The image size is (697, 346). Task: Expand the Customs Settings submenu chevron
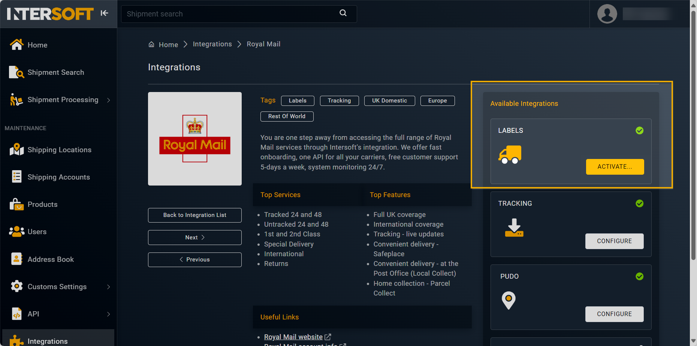(x=109, y=287)
